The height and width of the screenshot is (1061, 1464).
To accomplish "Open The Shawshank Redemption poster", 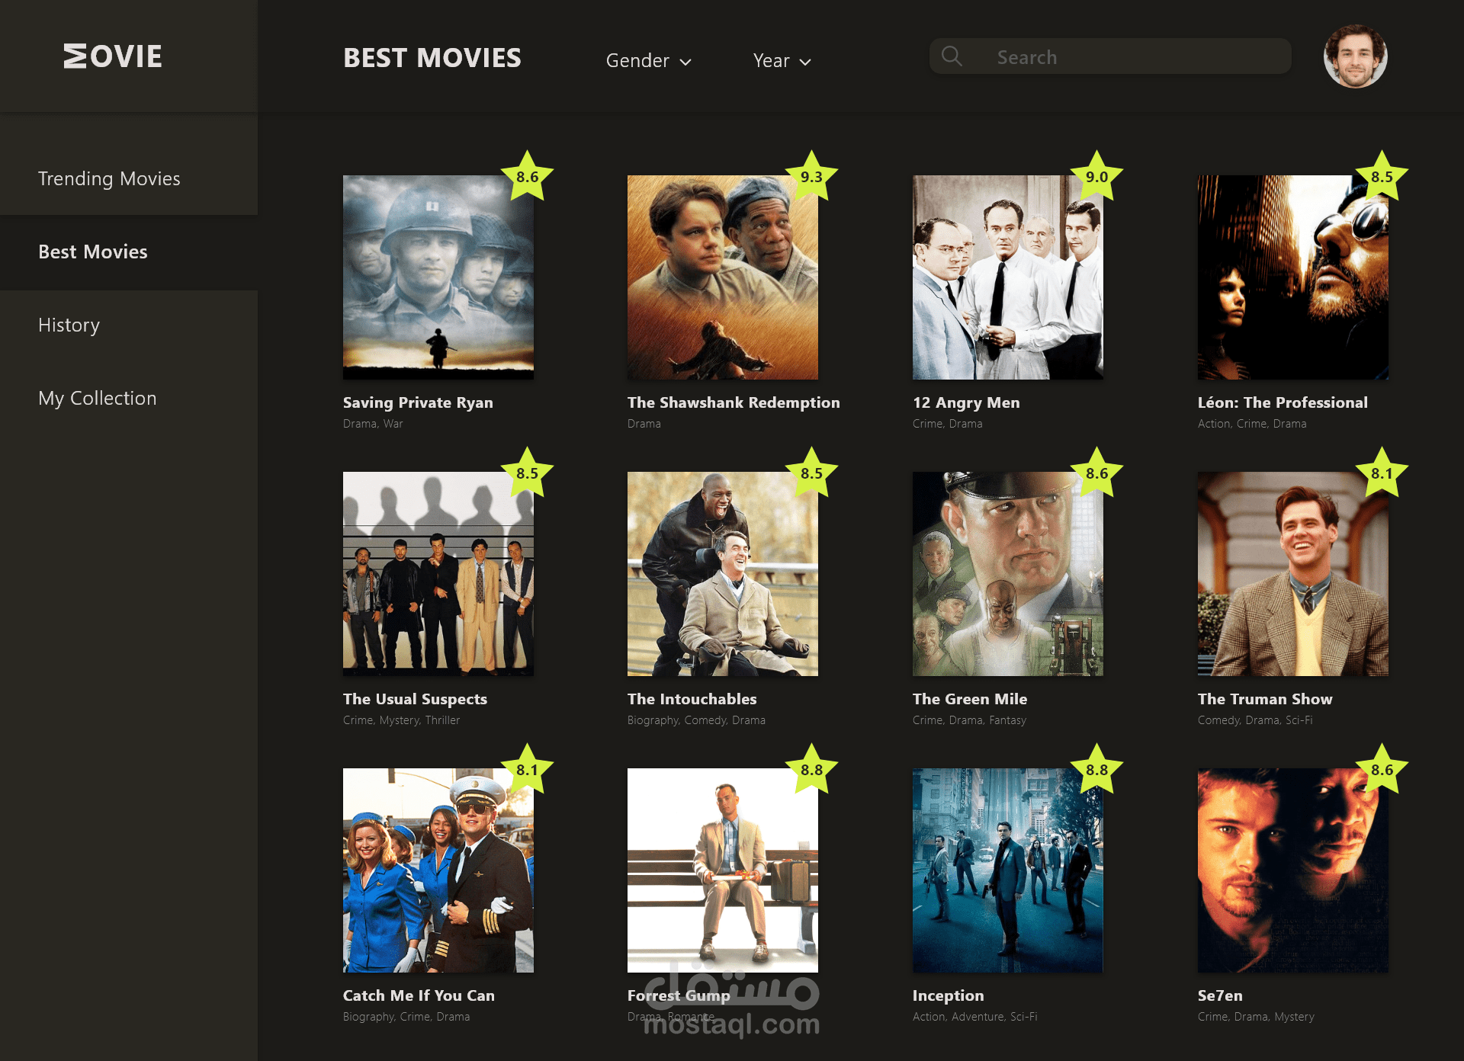I will click(x=723, y=277).
